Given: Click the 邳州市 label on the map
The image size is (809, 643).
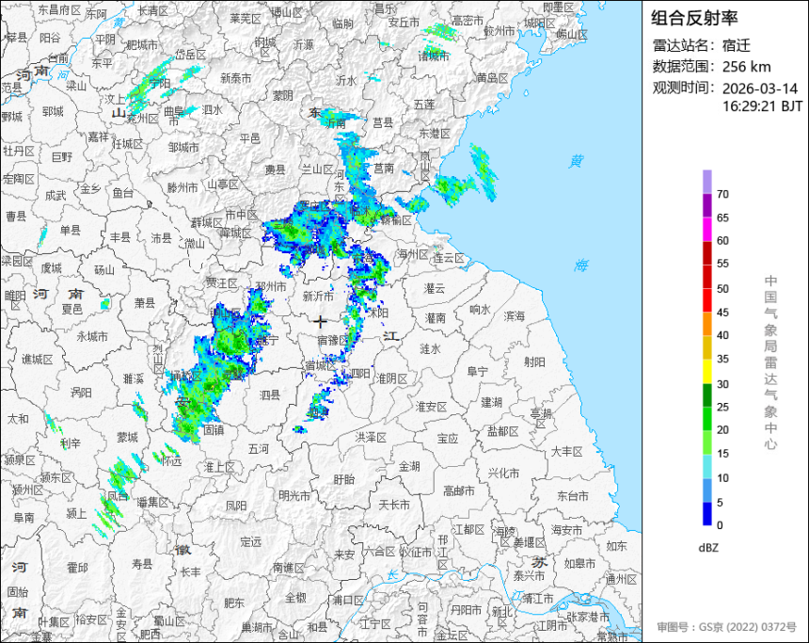Looking at the screenshot, I should (271, 286).
